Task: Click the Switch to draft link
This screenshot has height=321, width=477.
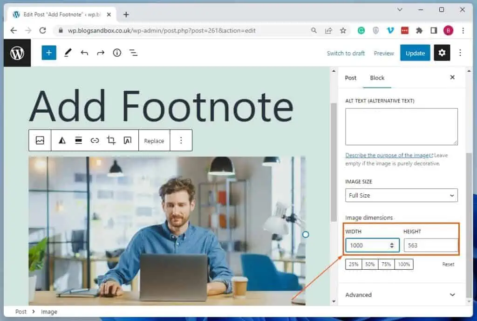Action: pos(346,53)
